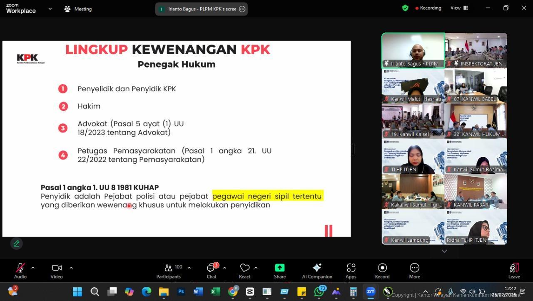The width and height of the screenshot is (533, 301).
Task: Click the Recording indicator
Action: [x=428, y=8]
